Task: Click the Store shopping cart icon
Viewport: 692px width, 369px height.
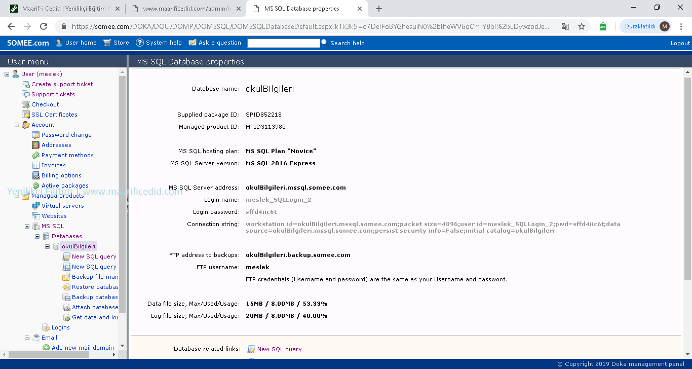Action: pos(107,43)
